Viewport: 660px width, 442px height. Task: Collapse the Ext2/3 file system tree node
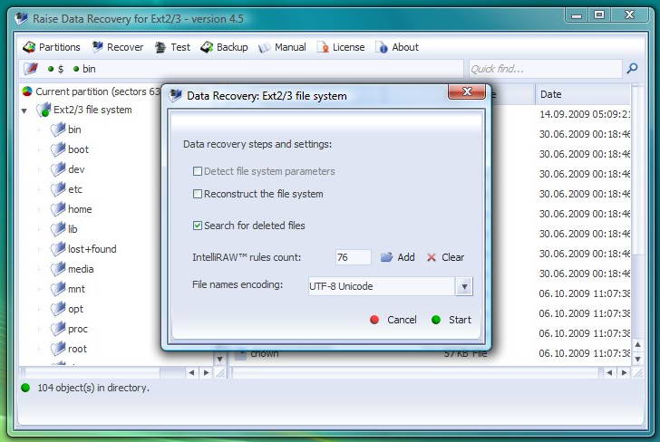(24, 111)
